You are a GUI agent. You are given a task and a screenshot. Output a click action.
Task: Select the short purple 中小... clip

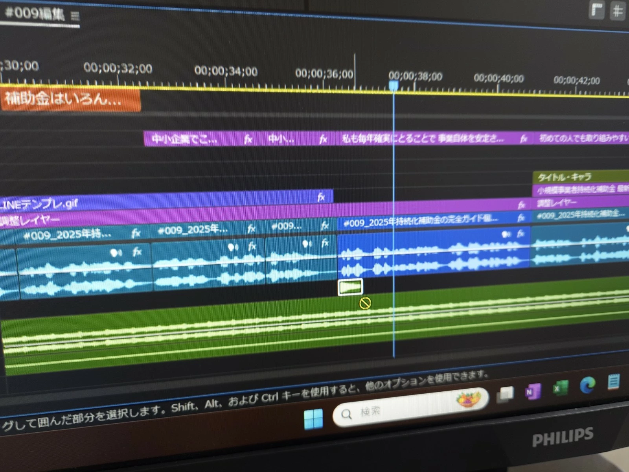click(x=298, y=139)
